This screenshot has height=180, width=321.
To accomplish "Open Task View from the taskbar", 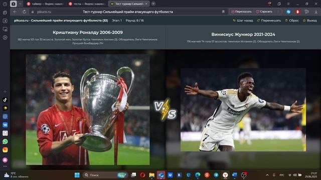I will tap(133, 175).
